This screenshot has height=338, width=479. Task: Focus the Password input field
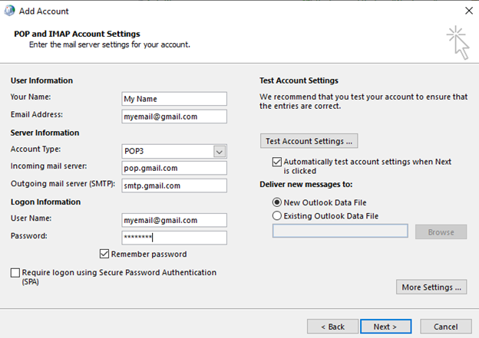point(174,238)
